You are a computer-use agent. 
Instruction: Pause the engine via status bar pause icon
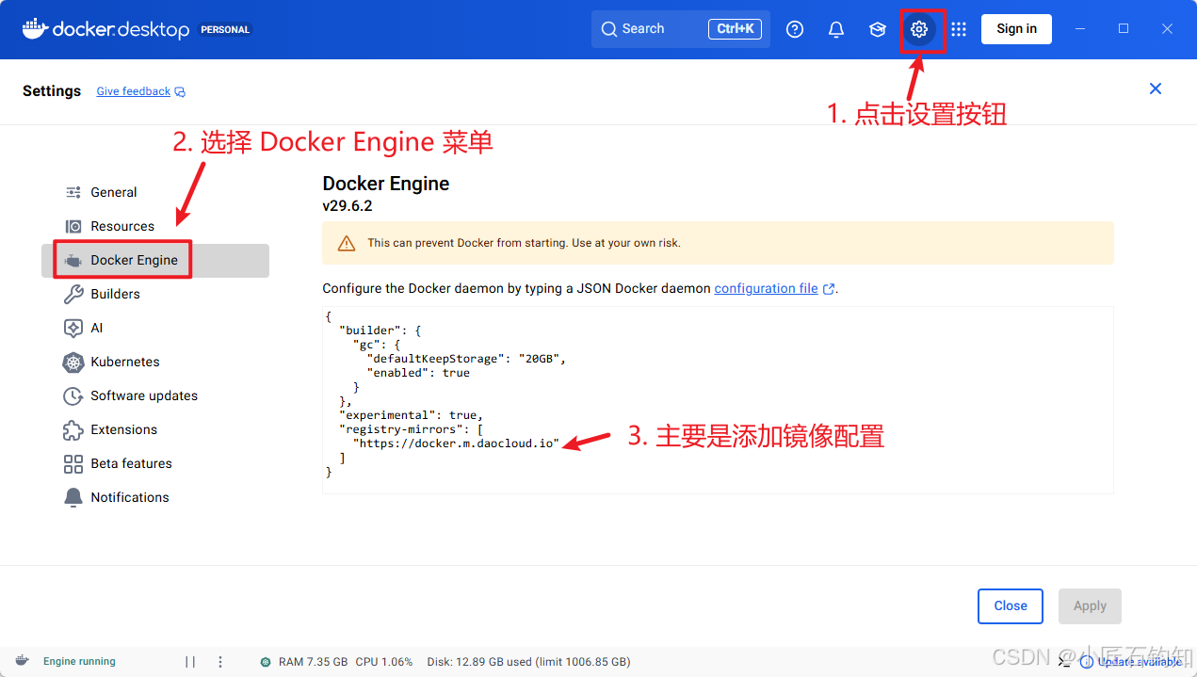(190, 662)
